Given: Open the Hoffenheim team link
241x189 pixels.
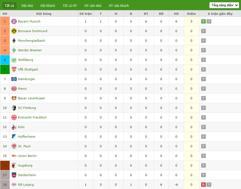Looking at the screenshot, I should click(x=27, y=137).
